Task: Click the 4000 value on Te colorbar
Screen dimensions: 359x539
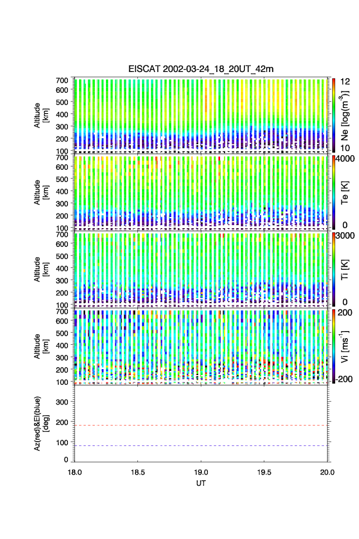Action: click(x=344, y=158)
